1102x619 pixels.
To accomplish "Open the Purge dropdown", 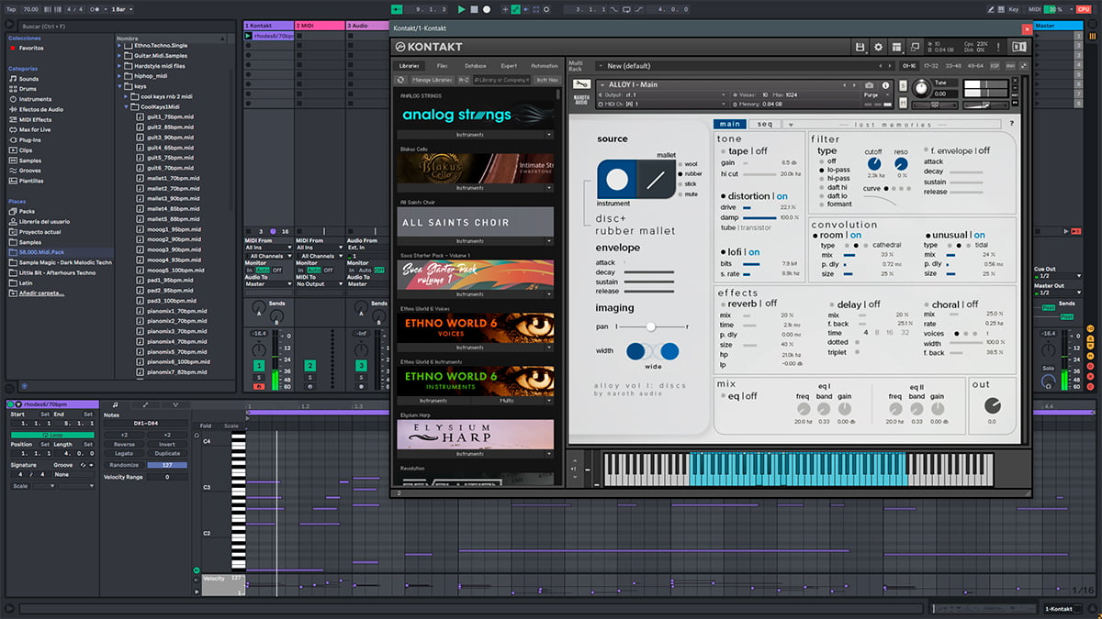I will (x=877, y=94).
